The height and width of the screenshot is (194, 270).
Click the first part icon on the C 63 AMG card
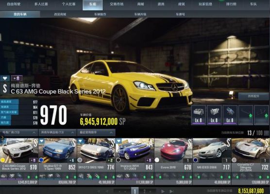click(x=4, y=176)
